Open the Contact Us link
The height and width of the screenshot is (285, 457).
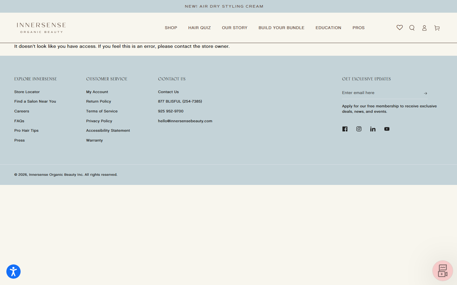[x=169, y=92]
